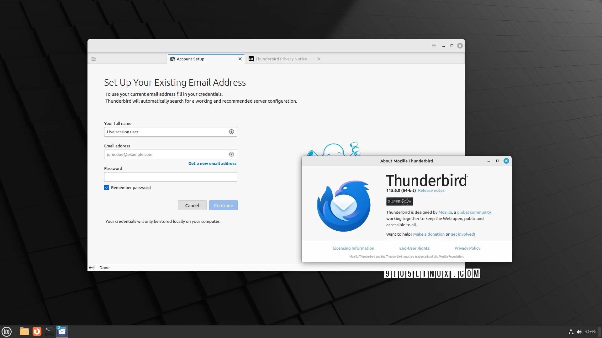Open the Thunderbird hamburger app menu

pyautogui.click(x=434, y=46)
